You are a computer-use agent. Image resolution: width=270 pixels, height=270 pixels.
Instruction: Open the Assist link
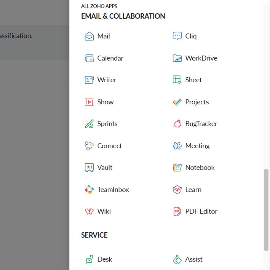pyautogui.click(x=194, y=259)
